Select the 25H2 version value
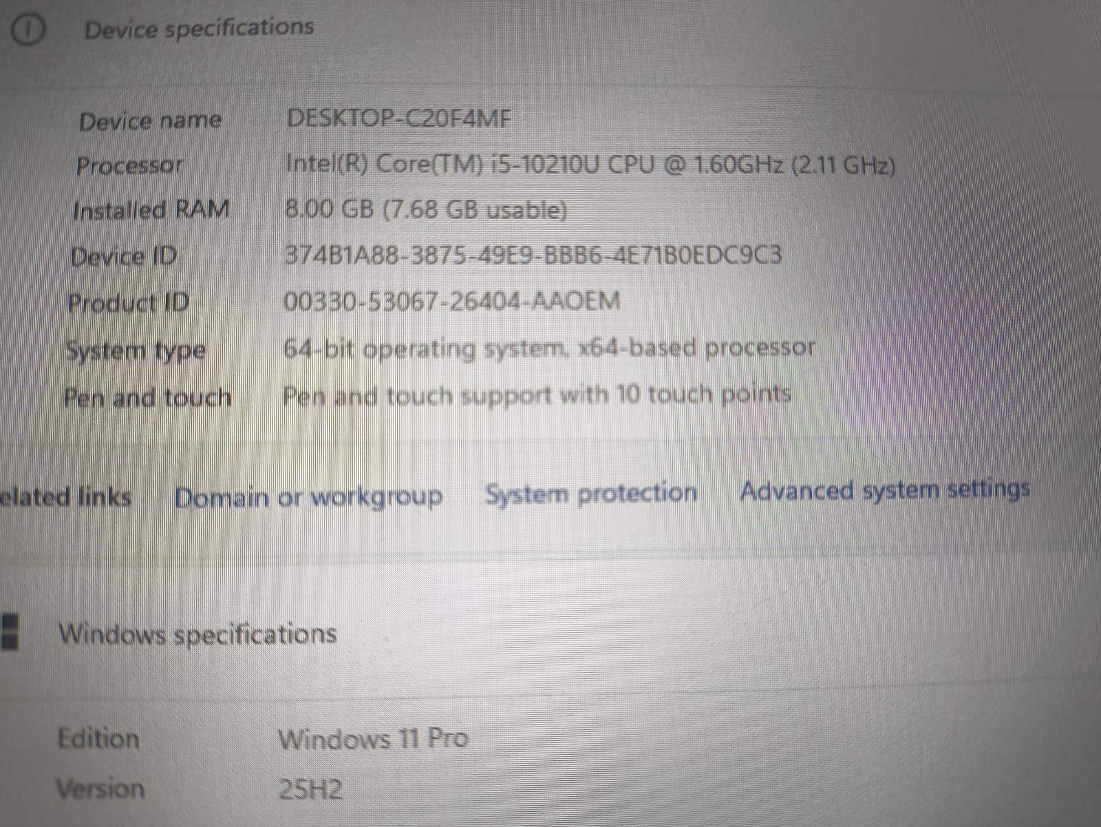Image resolution: width=1101 pixels, height=827 pixels. coord(310,789)
